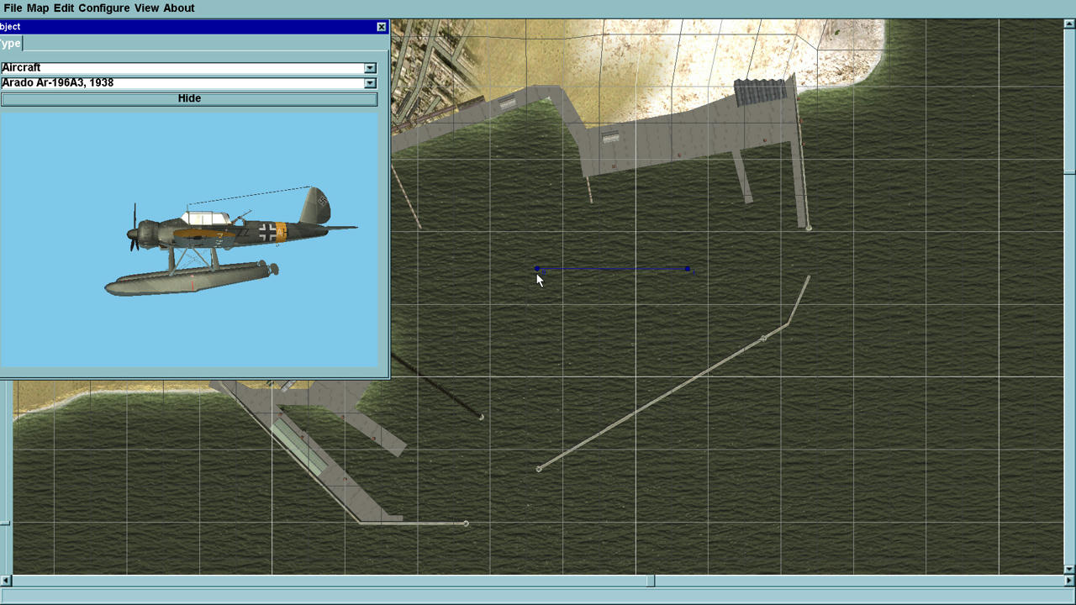1076x605 pixels.
Task: Click the vertical scrollbar thumb
Action: point(1069,171)
